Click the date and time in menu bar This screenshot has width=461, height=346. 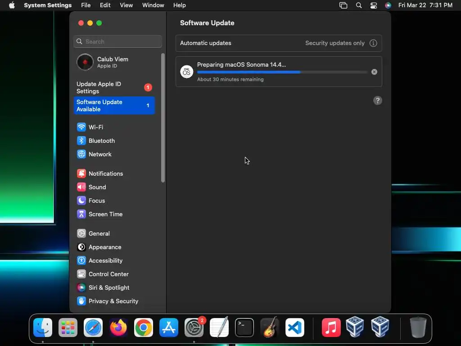[425, 5]
